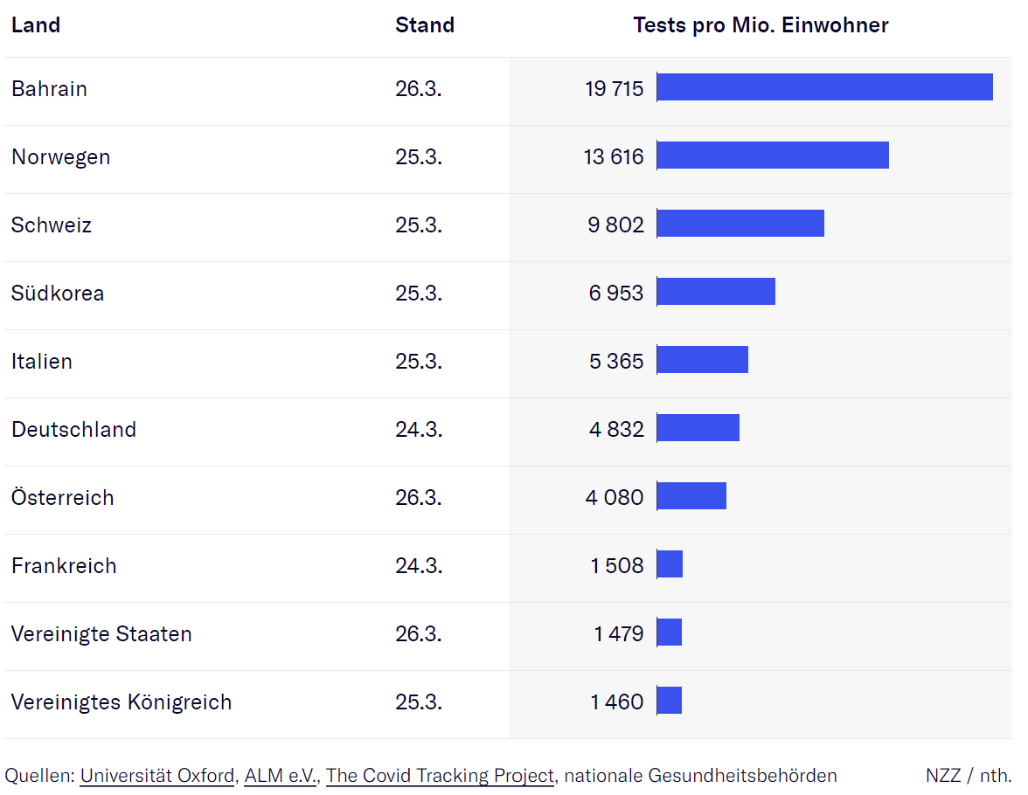Click the Land column header
This screenshot has height=795, width=1028.
coord(36,25)
